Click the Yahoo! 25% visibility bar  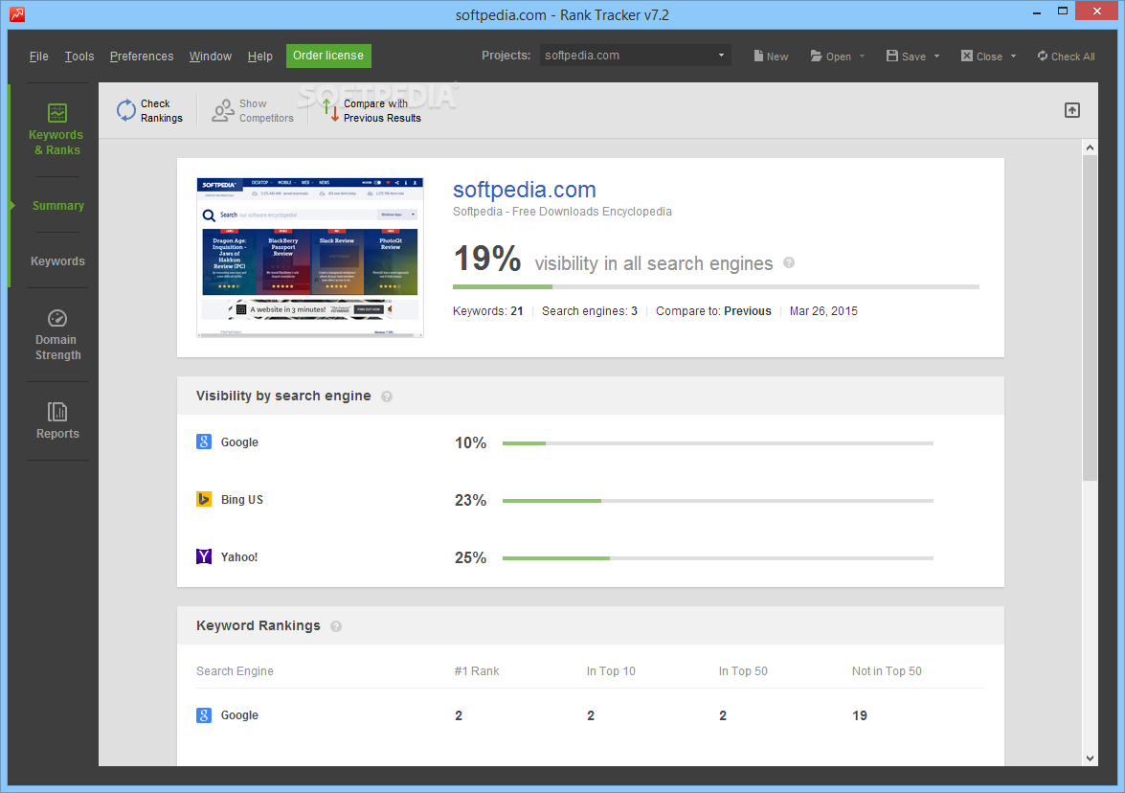pyautogui.click(x=717, y=558)
